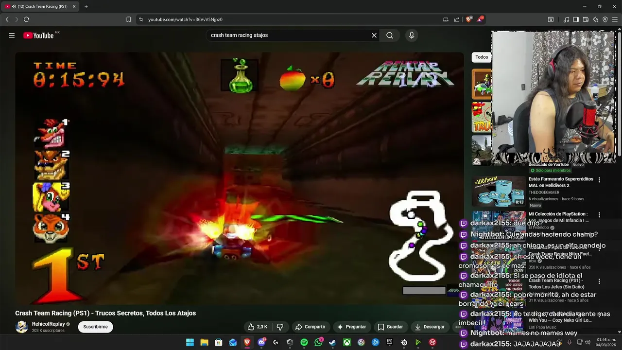Click the Guardar save button
Viewport: 622px width, 350px height.
tap(390, 327)
